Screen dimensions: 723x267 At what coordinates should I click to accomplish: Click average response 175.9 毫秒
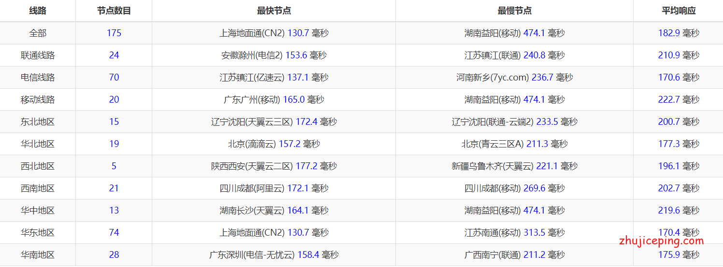[679, 255]
